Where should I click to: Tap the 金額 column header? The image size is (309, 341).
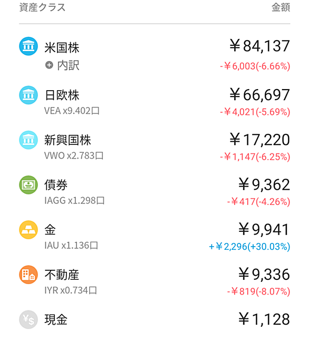coord(281,7)
